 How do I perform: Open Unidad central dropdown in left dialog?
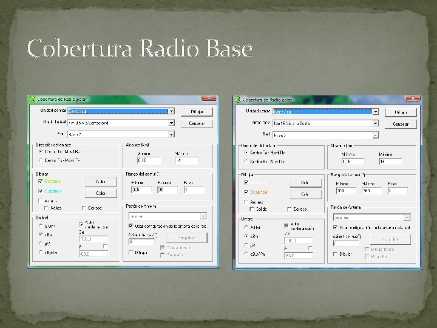point(171,112)
